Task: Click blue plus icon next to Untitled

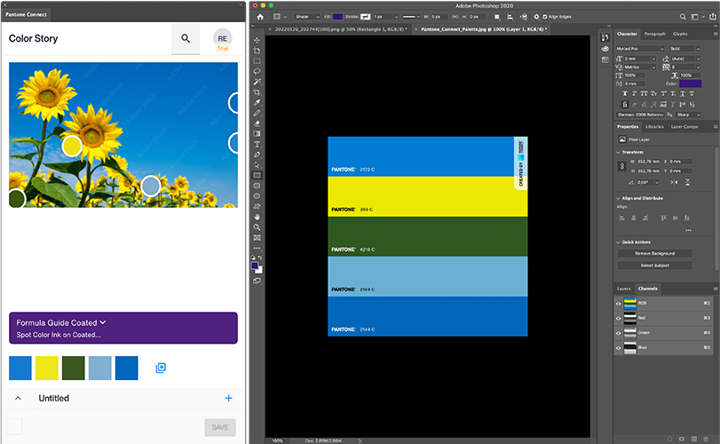Action: tap(229, 398)
